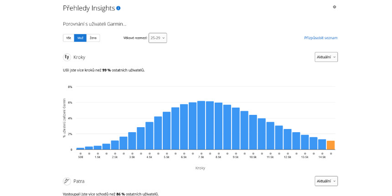Image resolution: width=392 pixels, height=196 pixels.
Task: Click the 14.5k axis label
Action: click(322, 157)
